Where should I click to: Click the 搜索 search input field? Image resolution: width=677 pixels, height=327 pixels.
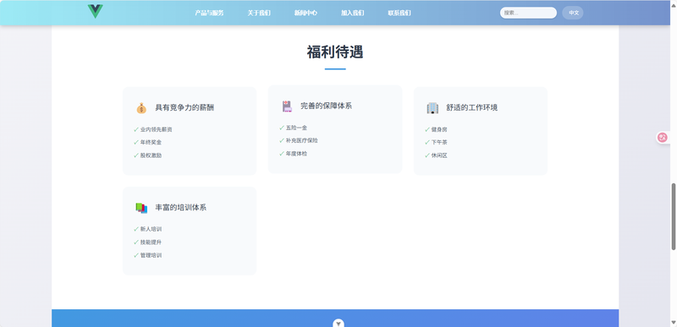[528, 13]
